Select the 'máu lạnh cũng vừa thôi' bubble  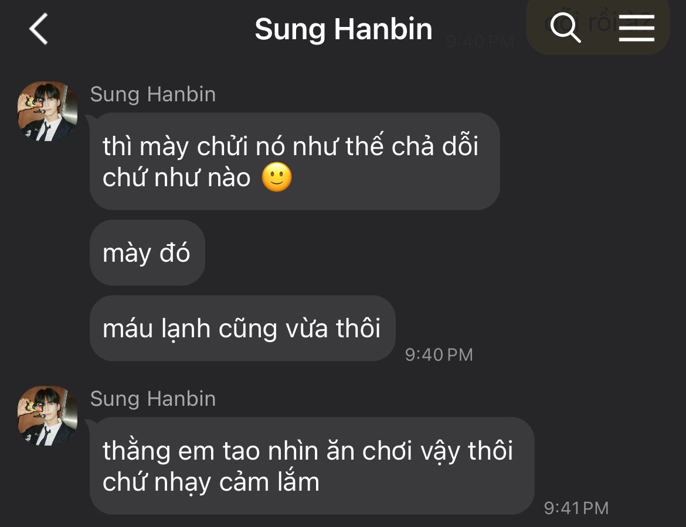pos(242,328)
